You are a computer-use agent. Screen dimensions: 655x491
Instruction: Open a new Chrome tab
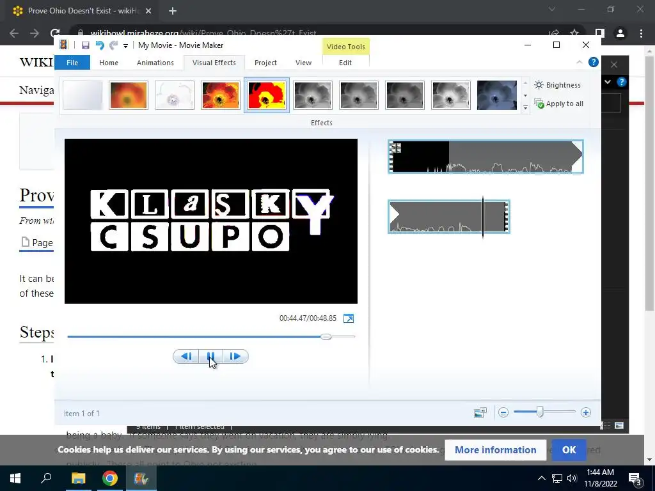[x=173, y=11]
